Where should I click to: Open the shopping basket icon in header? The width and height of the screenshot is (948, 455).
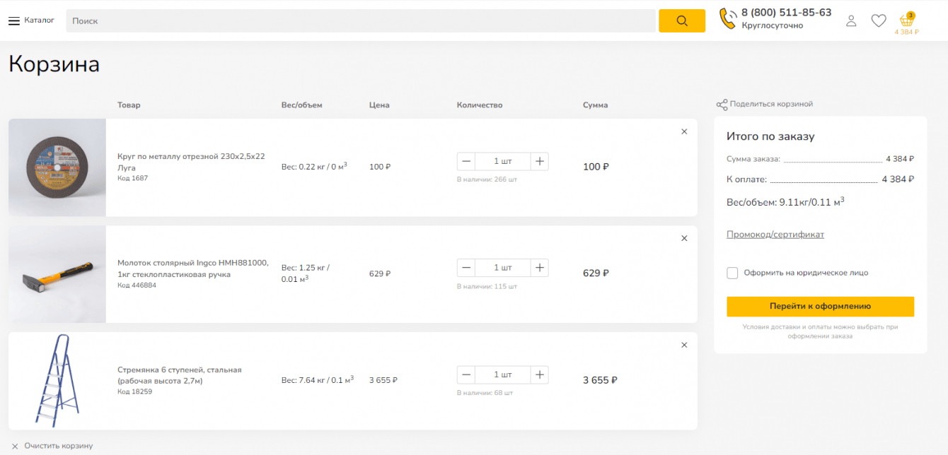906,21
